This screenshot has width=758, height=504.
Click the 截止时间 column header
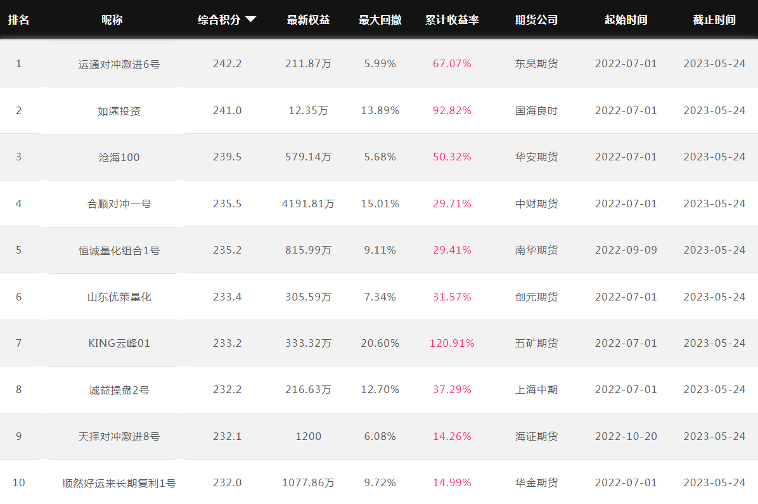[x=714, y=20]
